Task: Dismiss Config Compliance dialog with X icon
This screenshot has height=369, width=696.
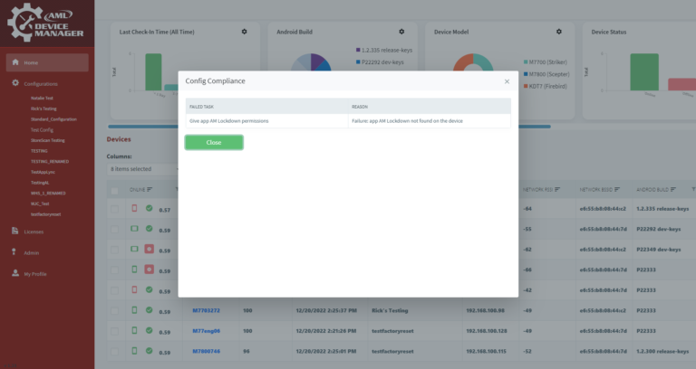Action: [507, 81]
